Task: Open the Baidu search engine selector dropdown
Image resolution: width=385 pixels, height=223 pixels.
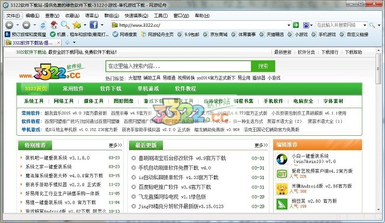Action: pyautogui.click(x=312, y=25)
